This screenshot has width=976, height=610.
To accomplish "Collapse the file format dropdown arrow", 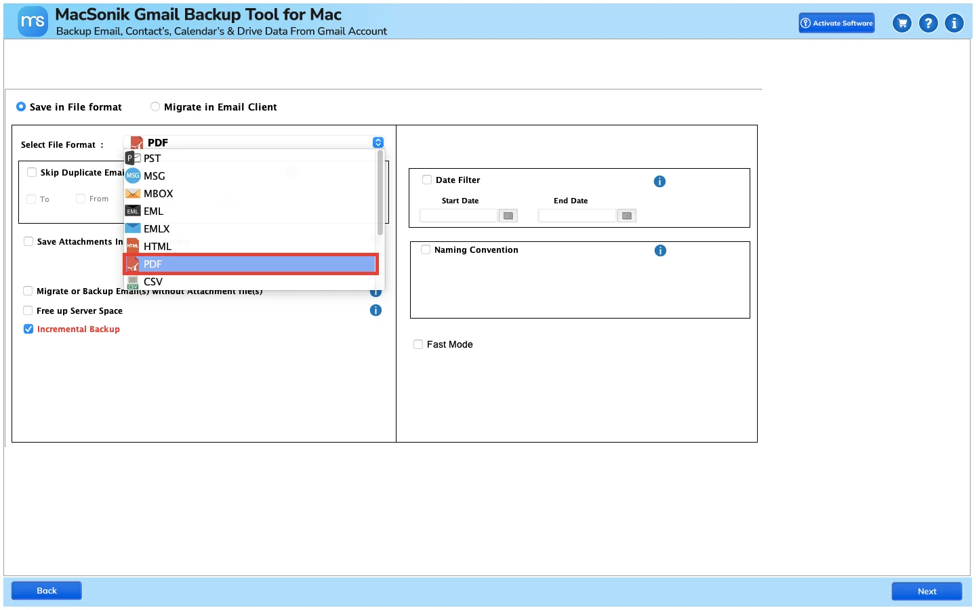I will [x=378, y=142].
